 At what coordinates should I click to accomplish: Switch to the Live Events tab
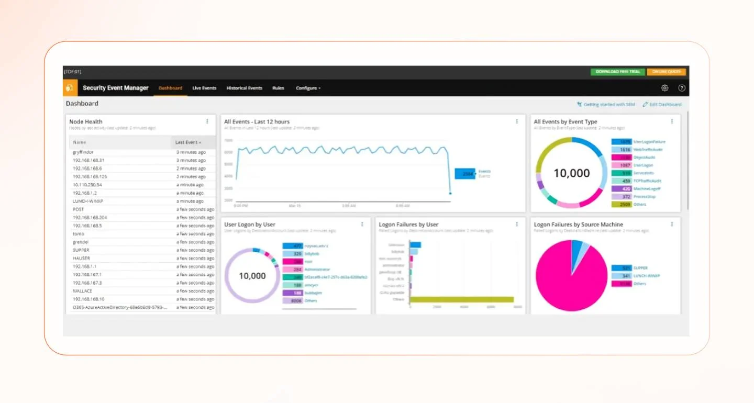(x=204, y=88)
